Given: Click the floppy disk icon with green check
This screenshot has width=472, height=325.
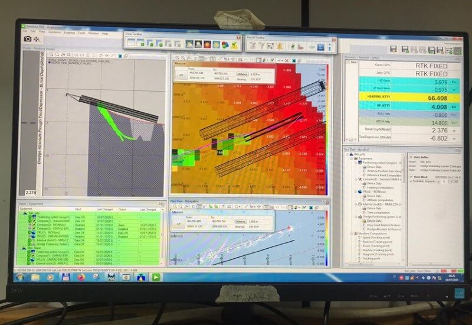Looking at the screenshot, I should coord(405,50).
